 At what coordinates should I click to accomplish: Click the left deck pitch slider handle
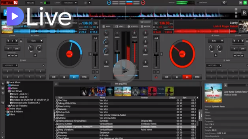coord(95,54)
